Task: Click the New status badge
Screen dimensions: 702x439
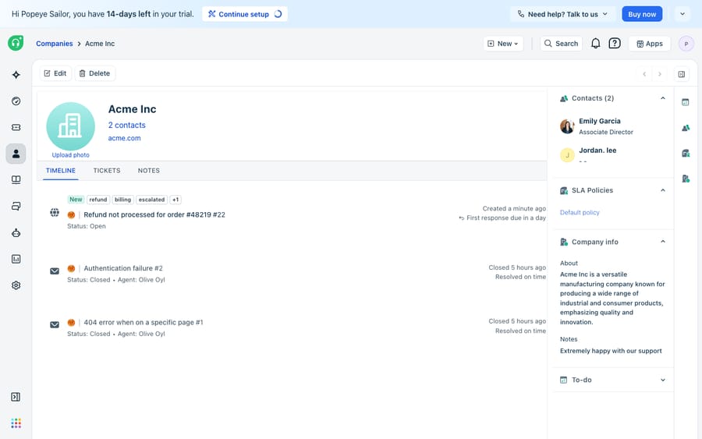Action: click(76, 200)
